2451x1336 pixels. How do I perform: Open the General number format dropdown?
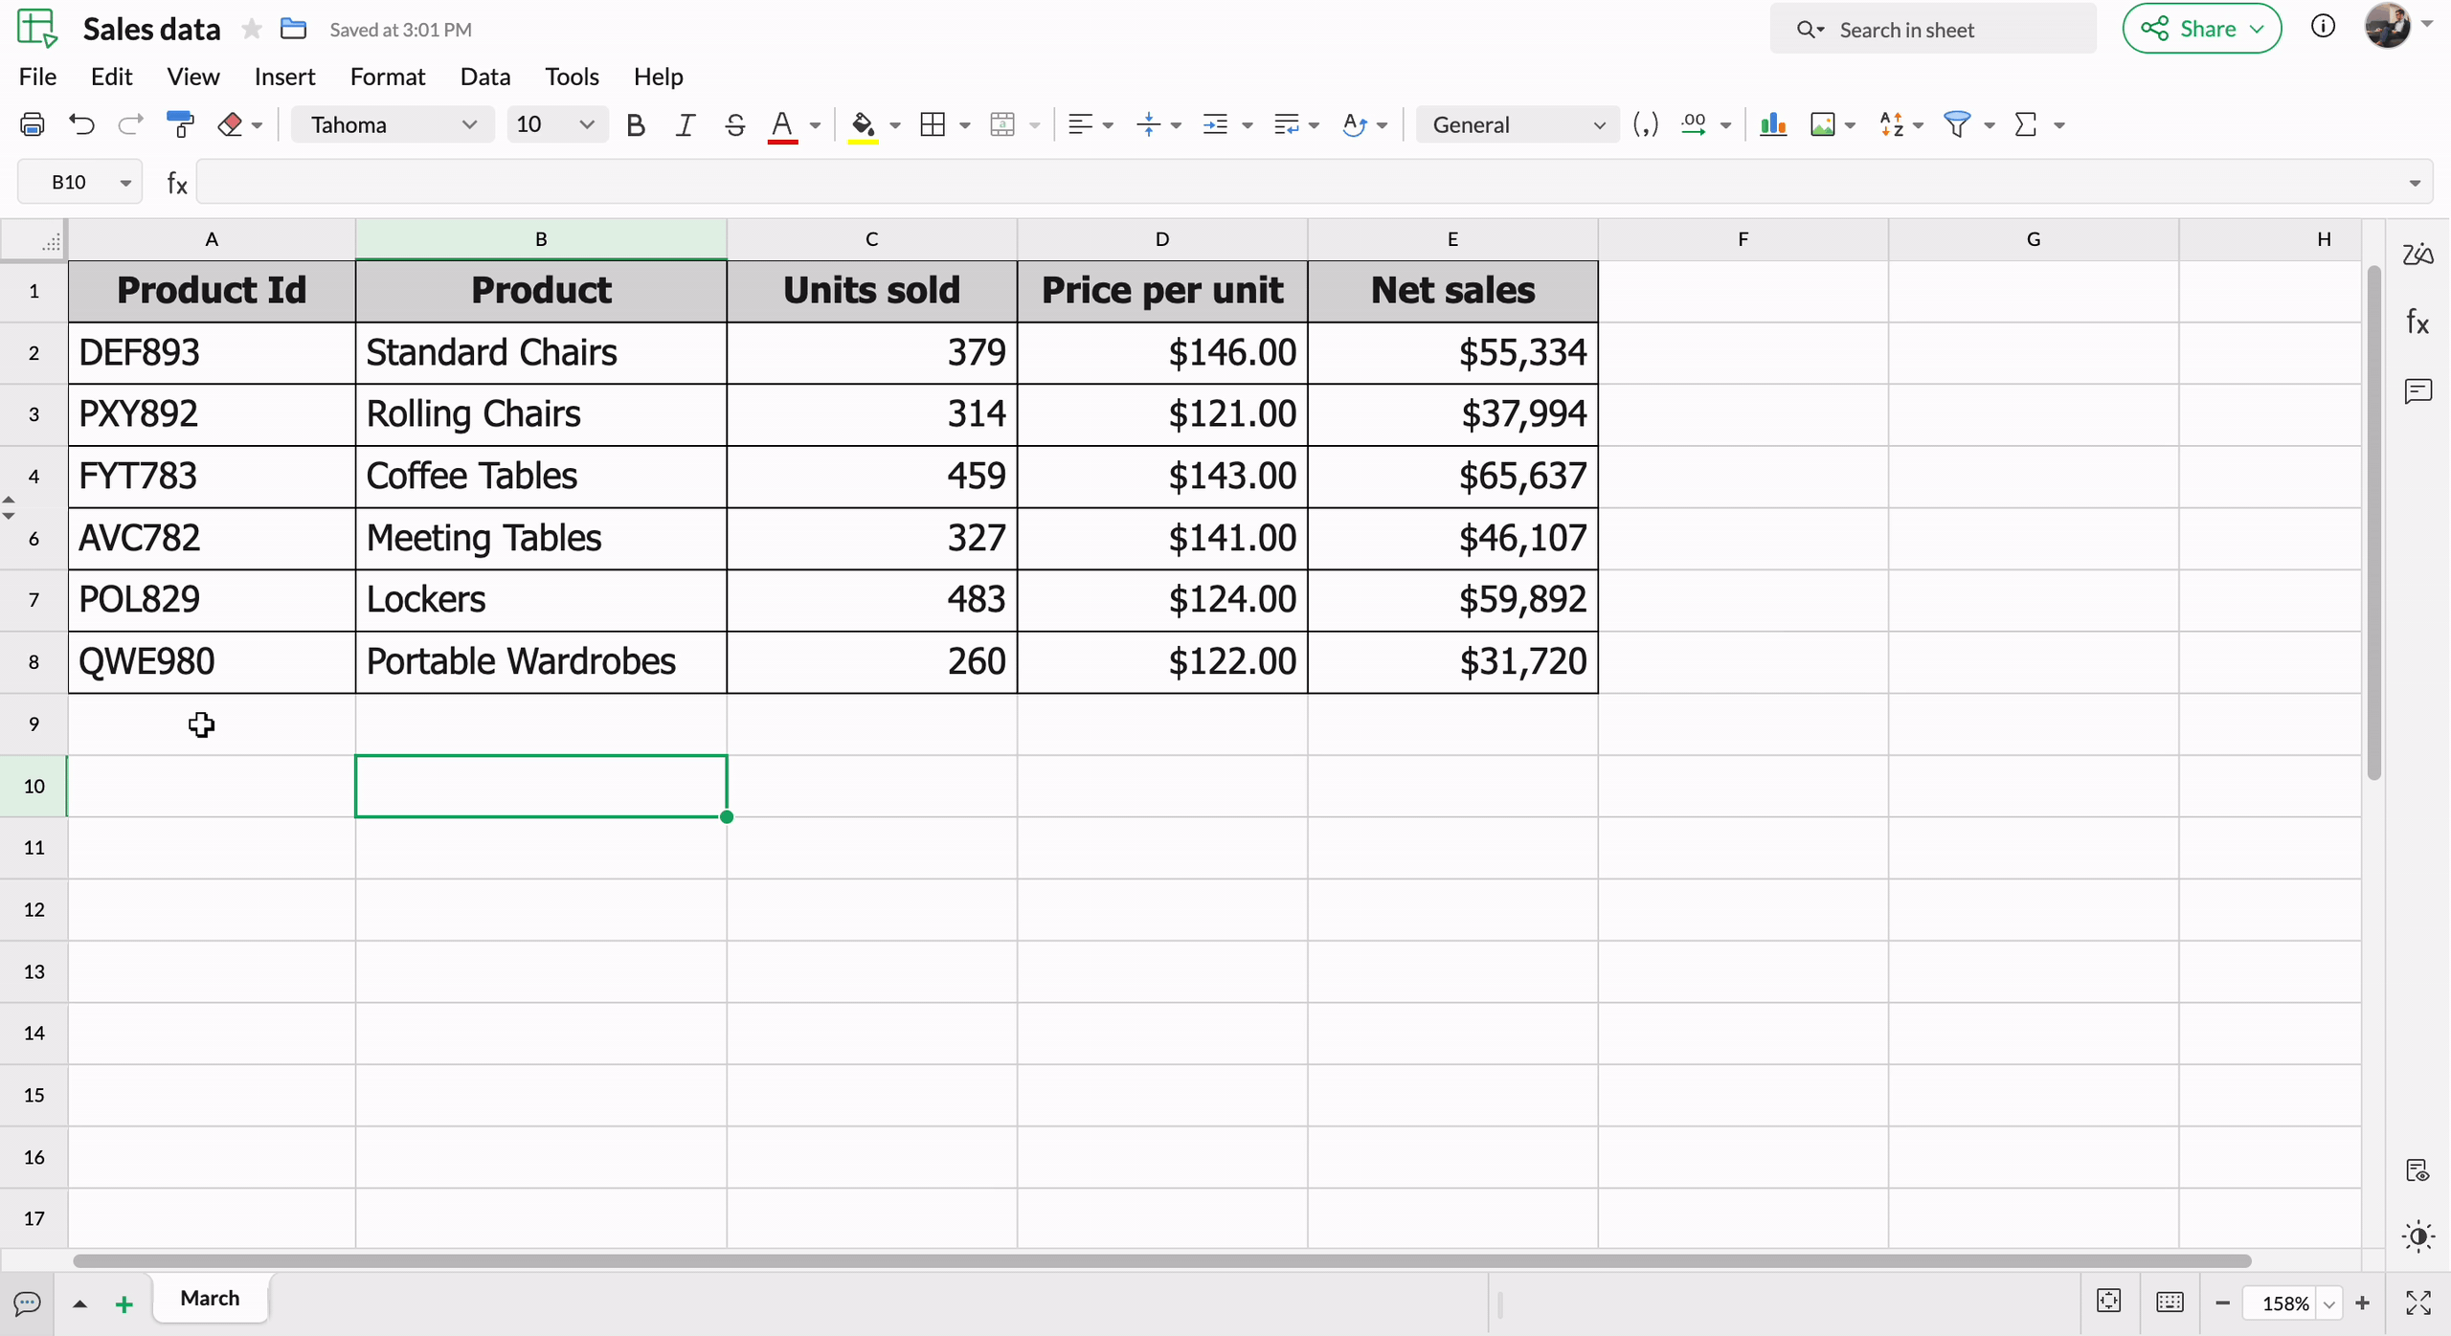(1518, 124)
